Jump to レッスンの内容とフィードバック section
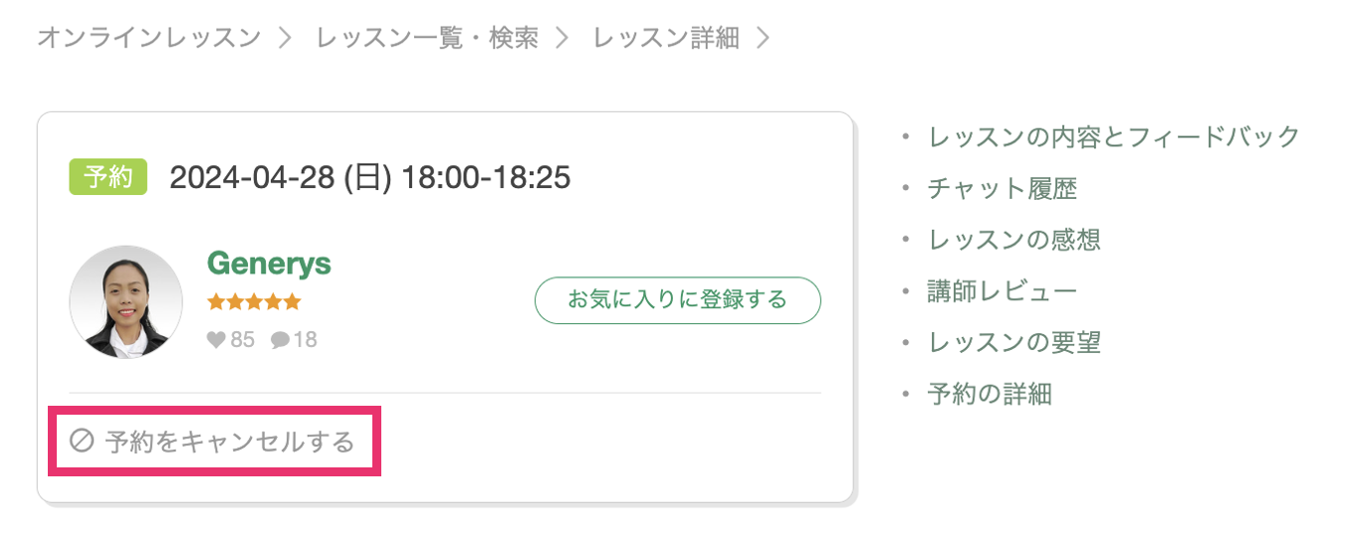 point(1113,136)
